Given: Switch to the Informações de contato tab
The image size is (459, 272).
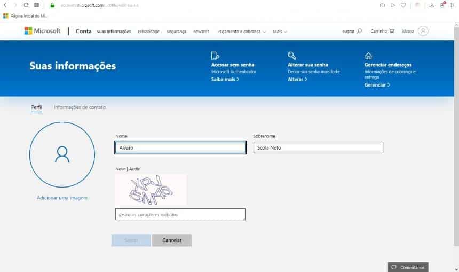Looking at the screenshot, I should [x=80, y=107].
